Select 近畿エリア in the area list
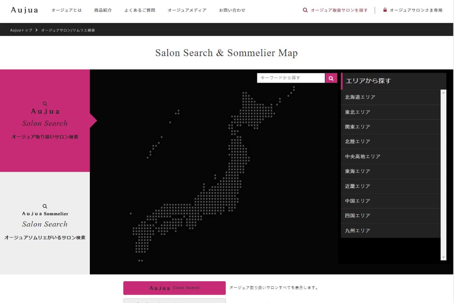The image size is (454, 303). click(391, 186)
